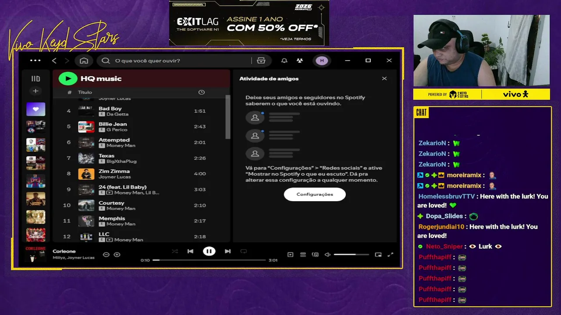The height and width of the screenshot is (315, 561).
Task: Open the connect to a device icon
Action: 315,255
